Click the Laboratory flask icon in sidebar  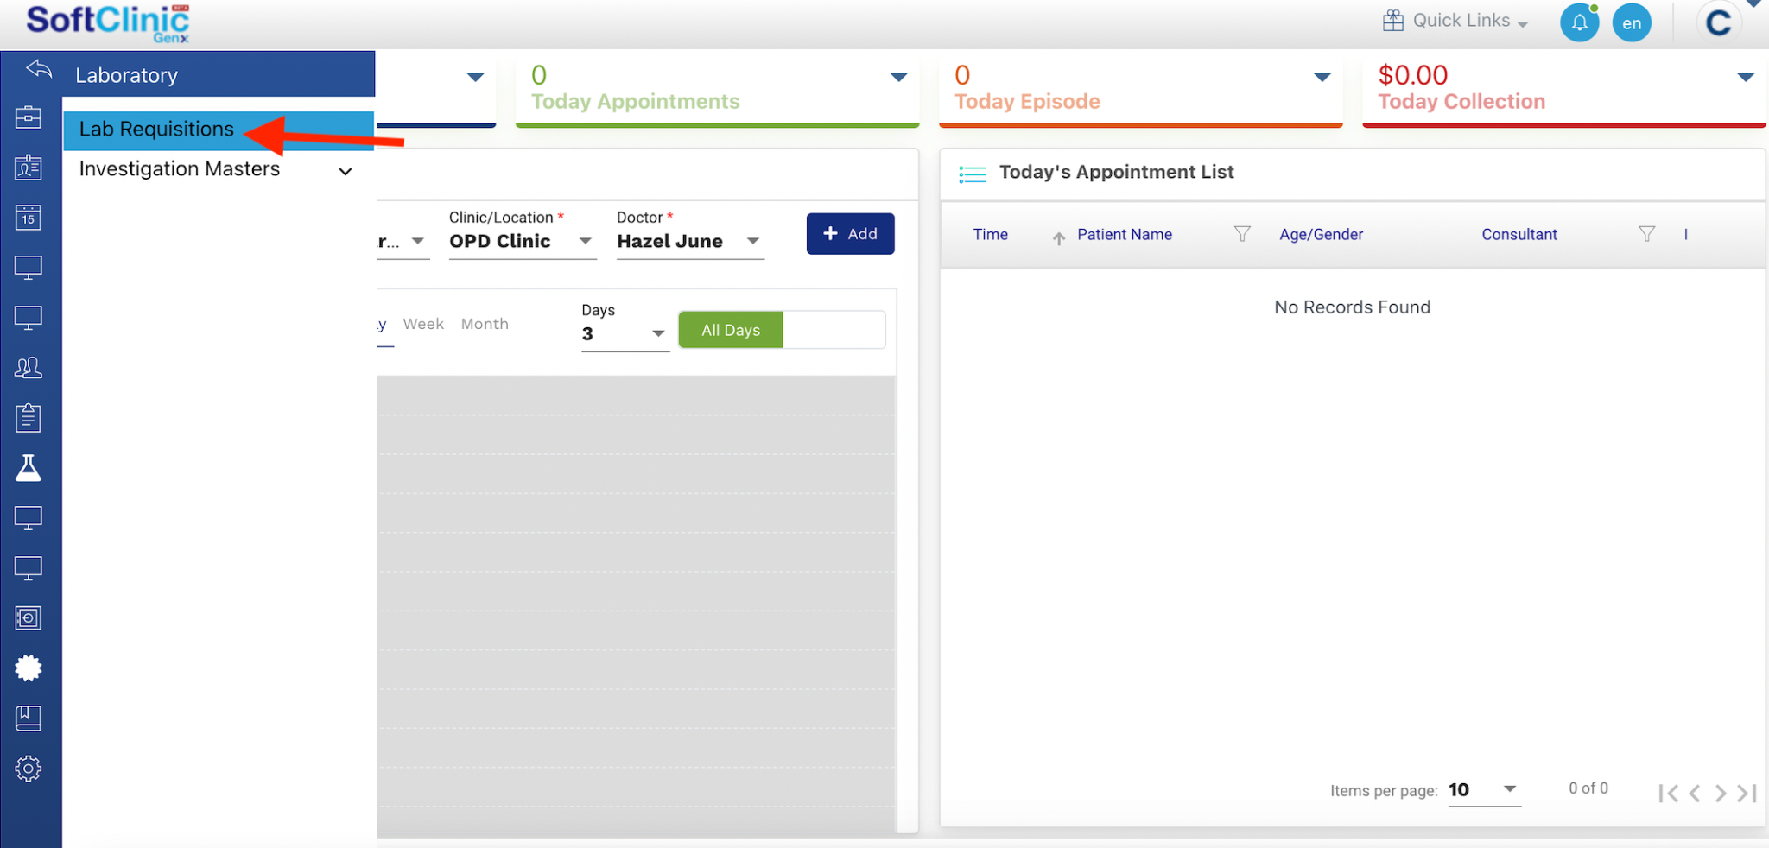pos(28,468)
